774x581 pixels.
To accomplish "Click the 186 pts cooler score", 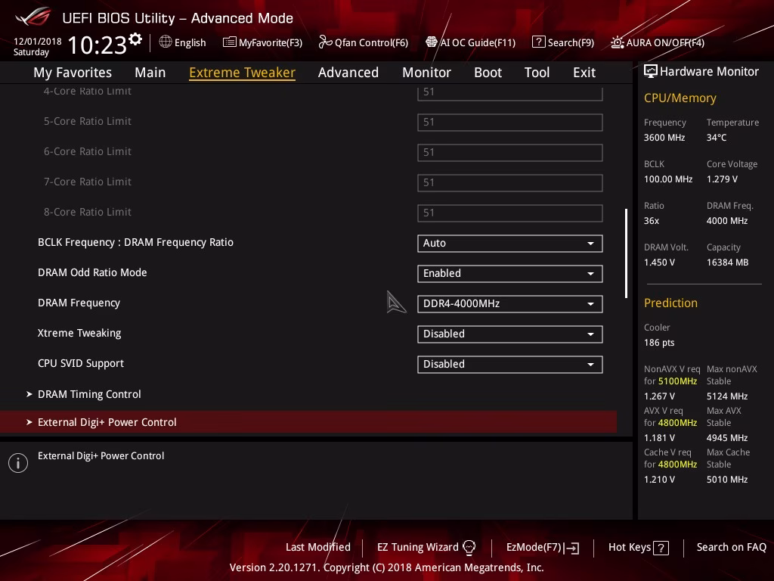I will (x=659, y=343).
